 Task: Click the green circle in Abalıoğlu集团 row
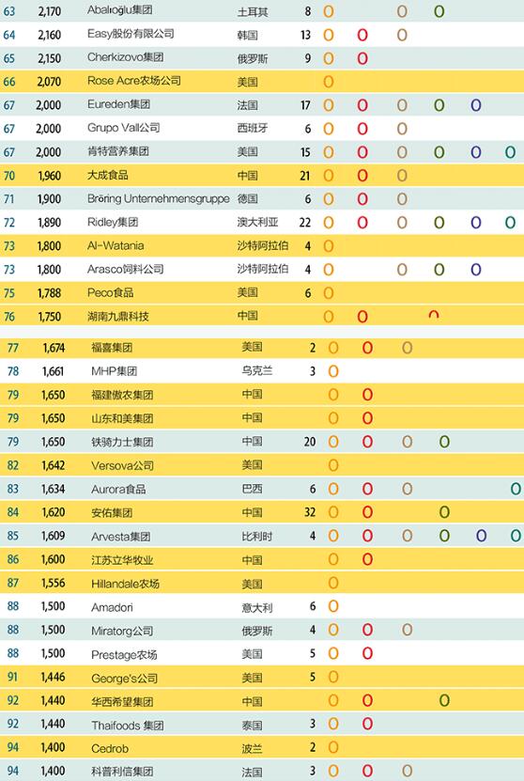click(439, 11)
